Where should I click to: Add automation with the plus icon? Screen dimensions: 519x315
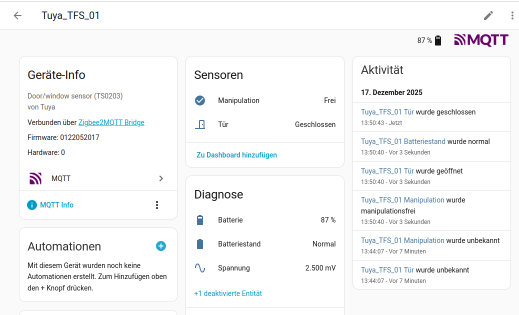click(160, 246)
